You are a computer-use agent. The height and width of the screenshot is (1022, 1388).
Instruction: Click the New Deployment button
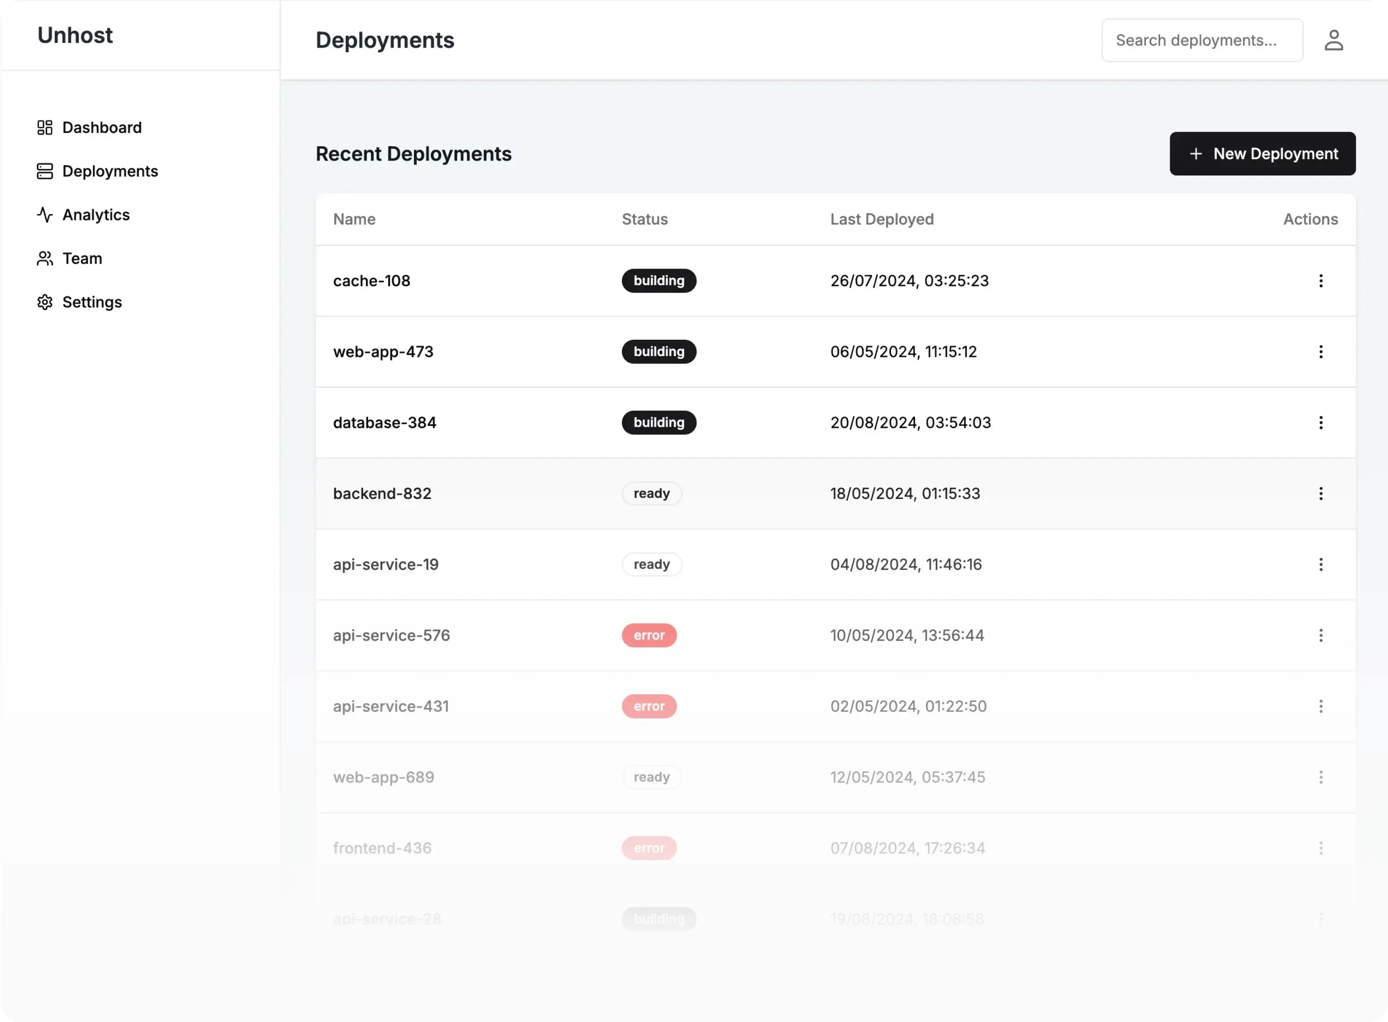[x=1262, y=153]
